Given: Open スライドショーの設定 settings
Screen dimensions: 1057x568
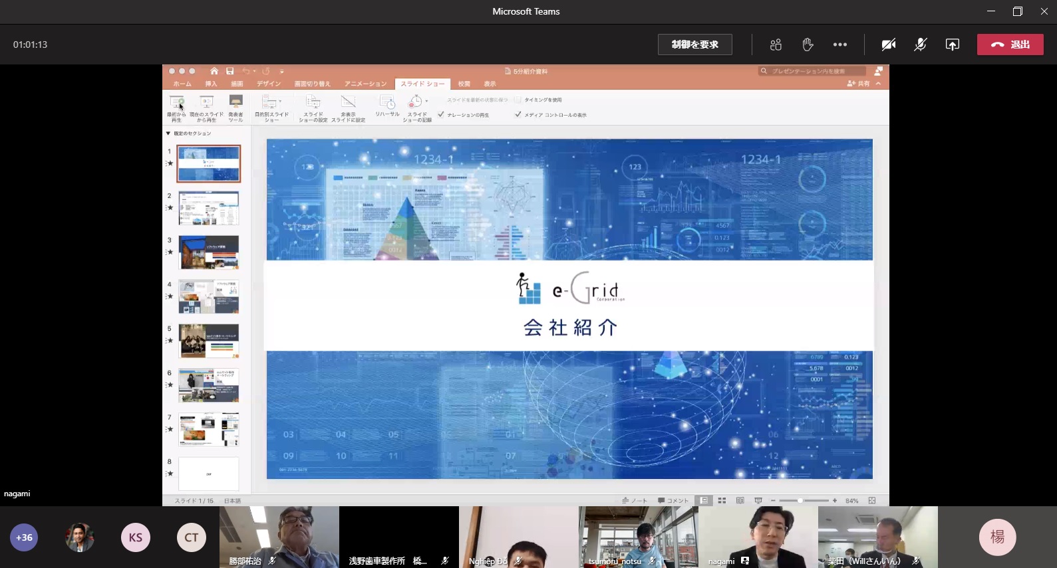Looking at the screenshot, I should coord(313,108).
